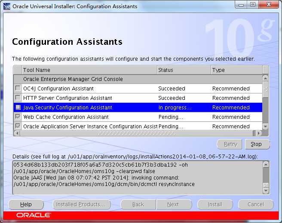Viewport: 282px width, 223px height.
Task: Click the Install button
Action: 215,204
